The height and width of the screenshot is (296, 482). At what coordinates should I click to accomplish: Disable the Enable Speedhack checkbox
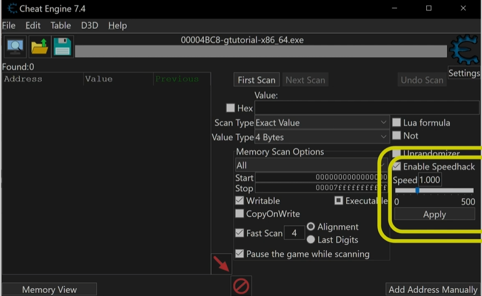[x=396, y=166]
